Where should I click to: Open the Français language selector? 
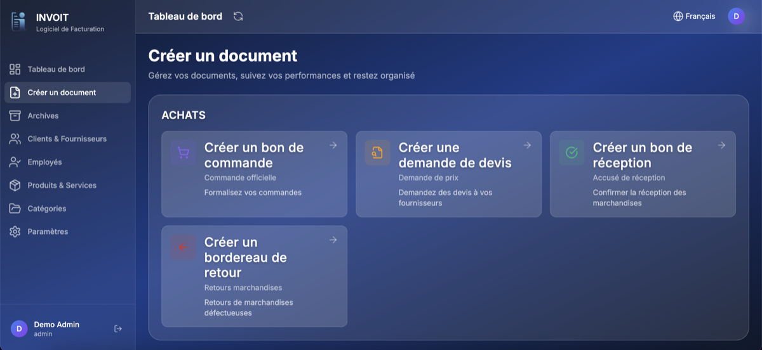point(694,16)
